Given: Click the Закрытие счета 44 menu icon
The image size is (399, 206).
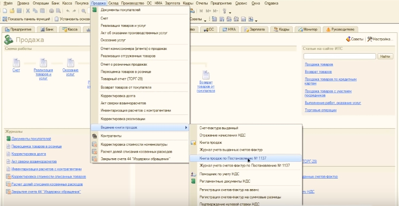Looking at the screenshot, I should pyautogui.click(x=95, y=159).
